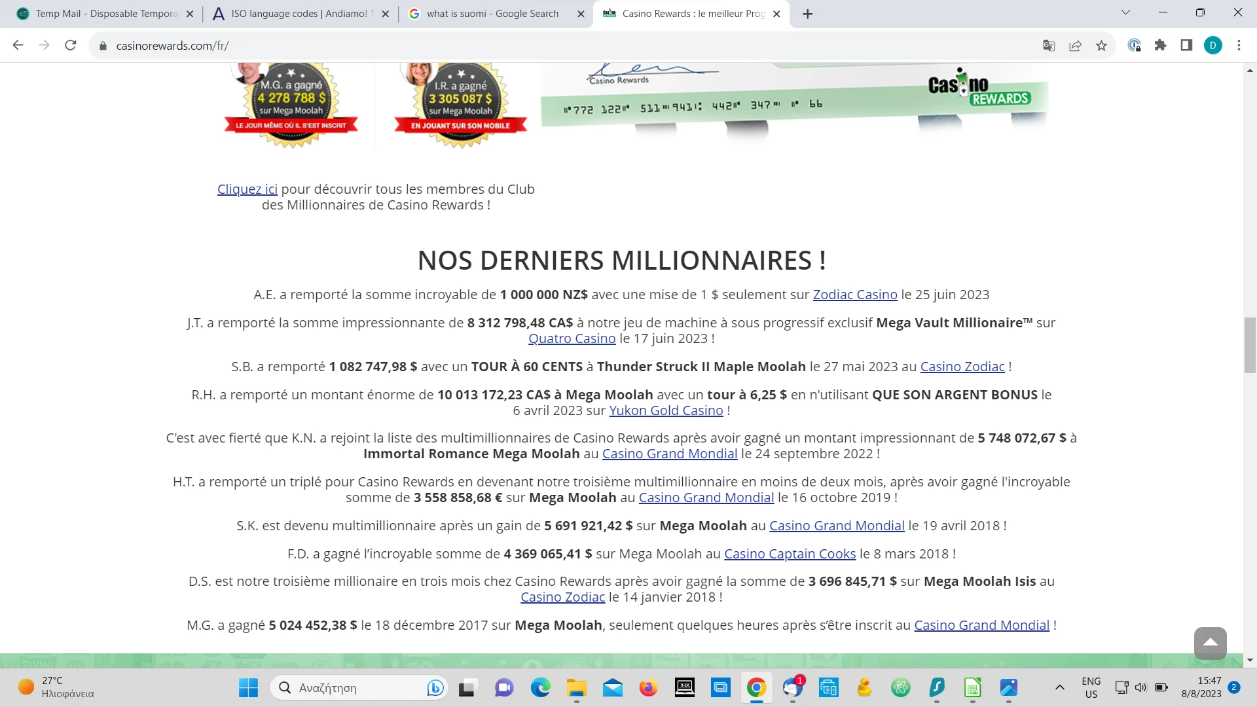Switch to the Temp Mail tab

point(105,14)
